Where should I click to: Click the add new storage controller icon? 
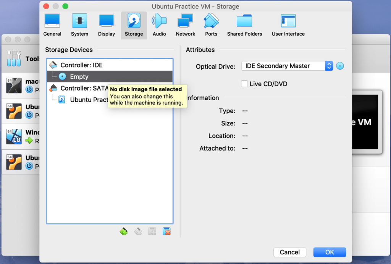coord(123,232)
